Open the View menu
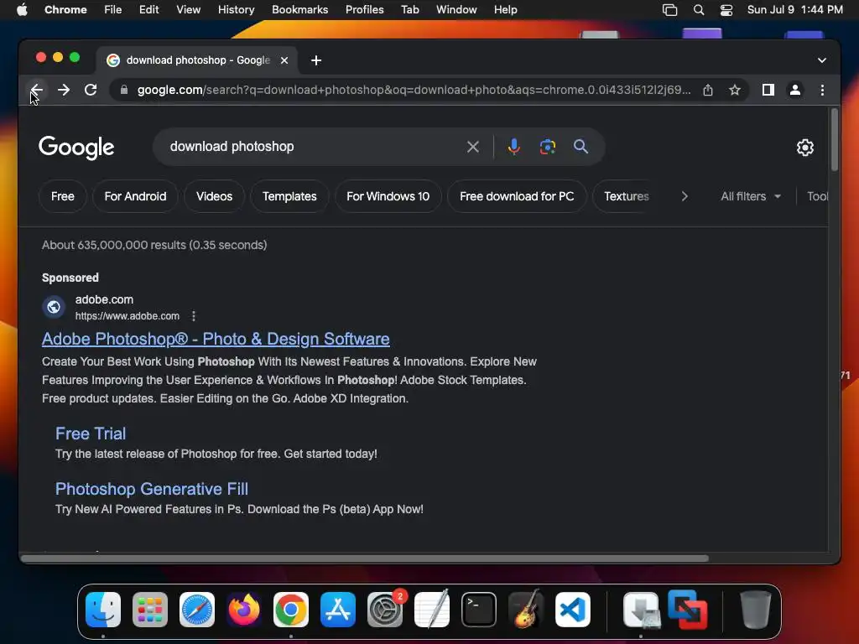The image size is (859, 644). (188, 10)
